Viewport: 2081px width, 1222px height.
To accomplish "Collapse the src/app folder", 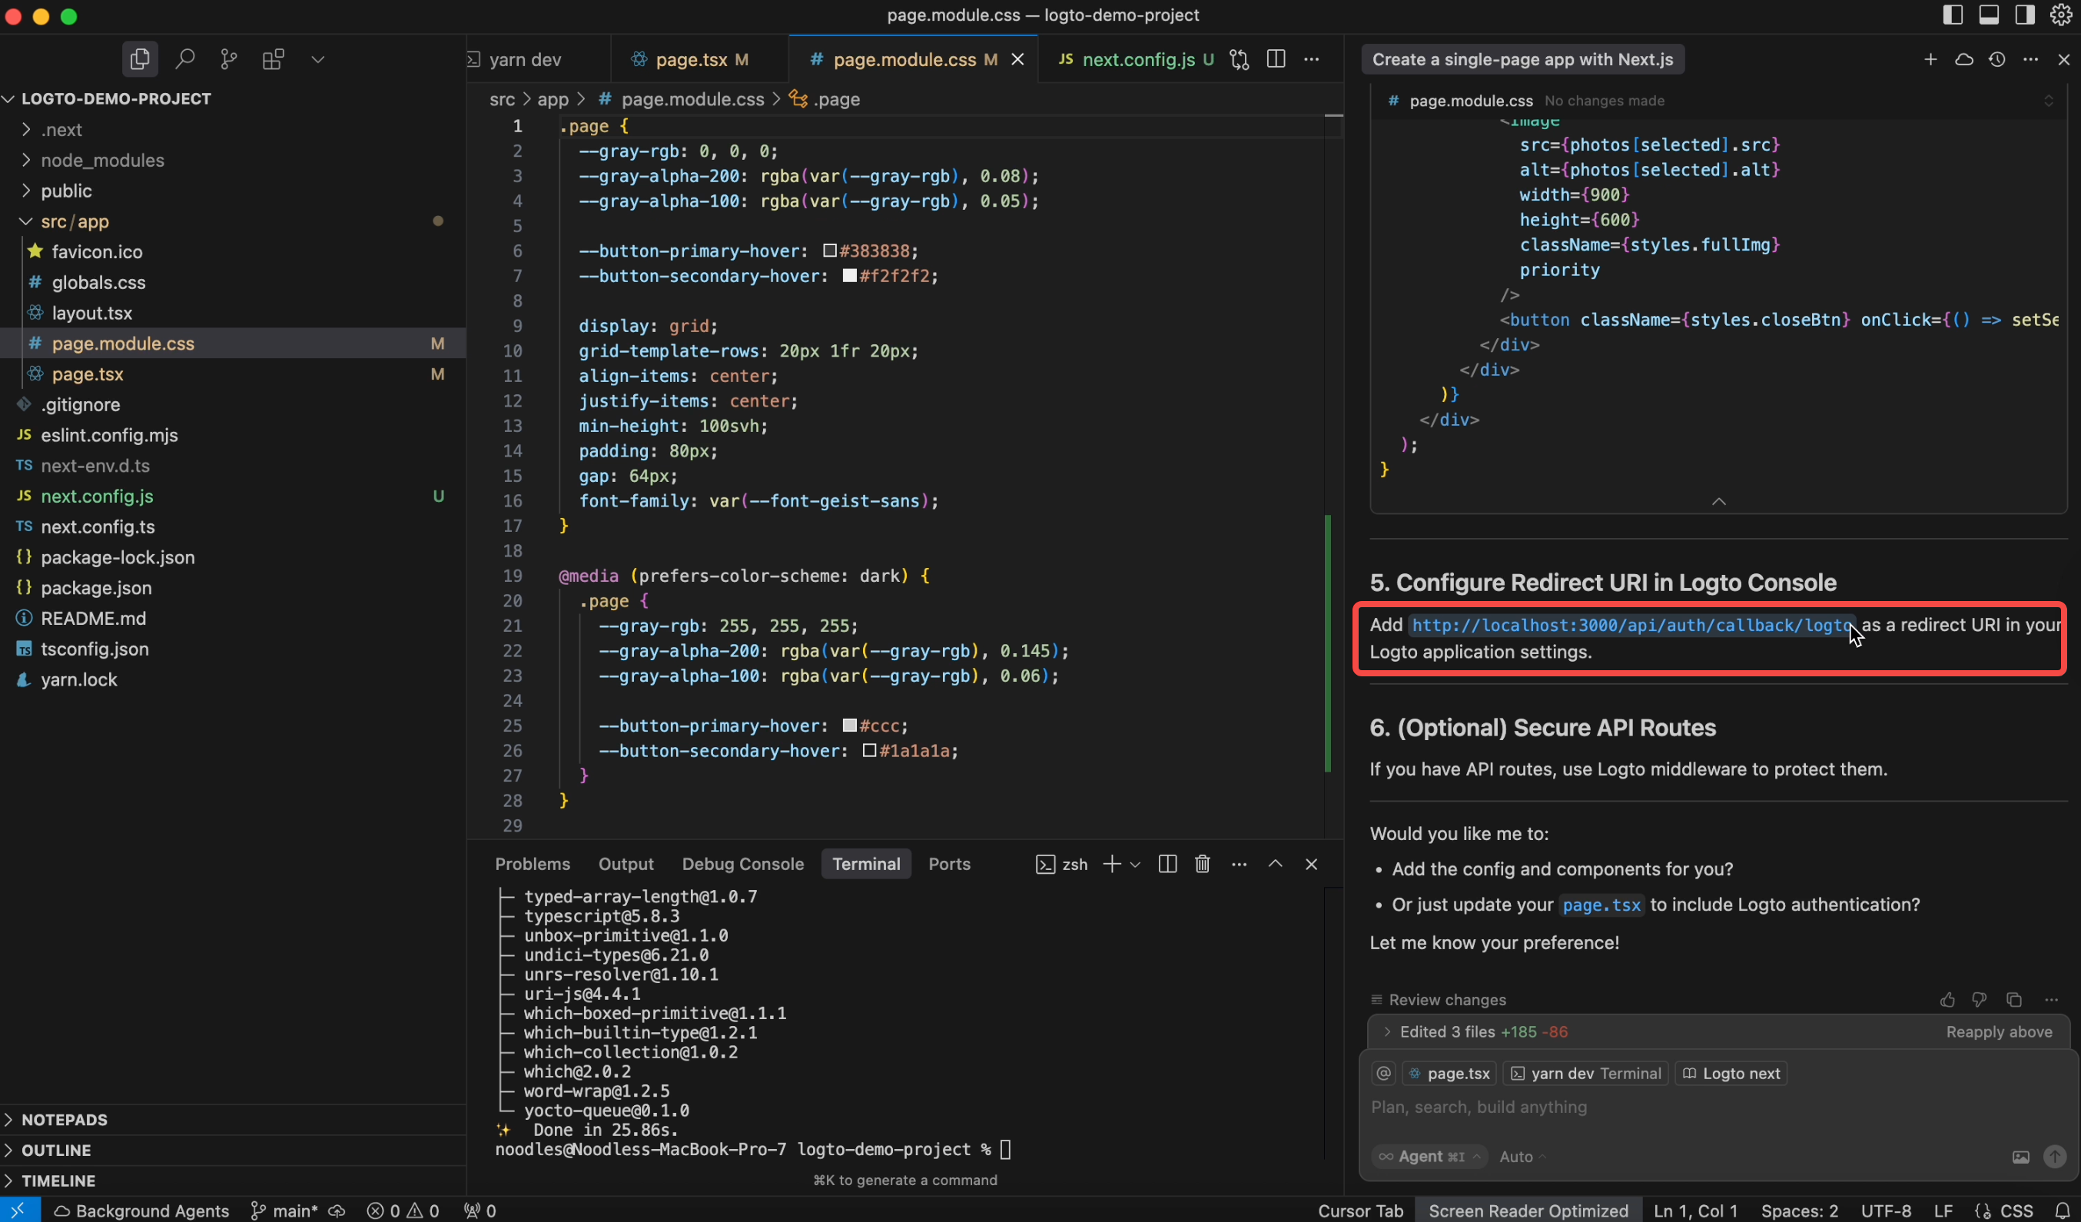I will coord(234,221).
